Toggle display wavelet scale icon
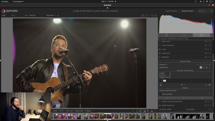The width and height of the screenshot is (215, 121). pos(161,85)
